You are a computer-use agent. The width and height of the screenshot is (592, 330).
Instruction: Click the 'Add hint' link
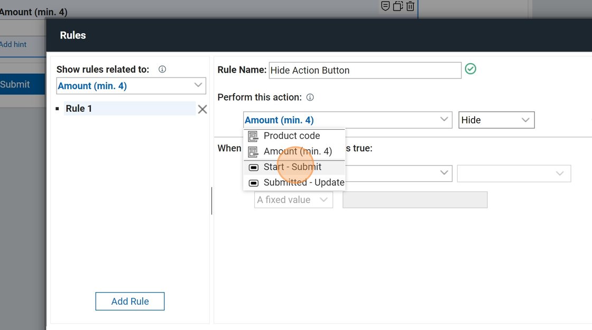click(x=14, y=44)
